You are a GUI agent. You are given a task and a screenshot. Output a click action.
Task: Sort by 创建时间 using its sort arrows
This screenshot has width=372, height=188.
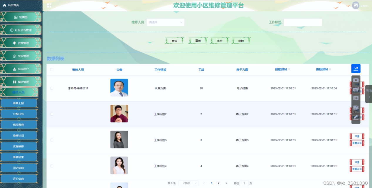click(289, 69)
